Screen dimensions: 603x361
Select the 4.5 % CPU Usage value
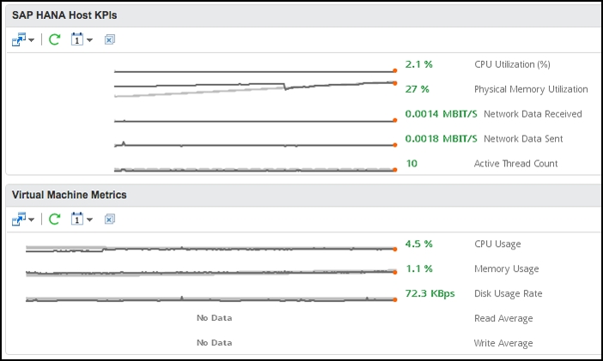point(419,244)
